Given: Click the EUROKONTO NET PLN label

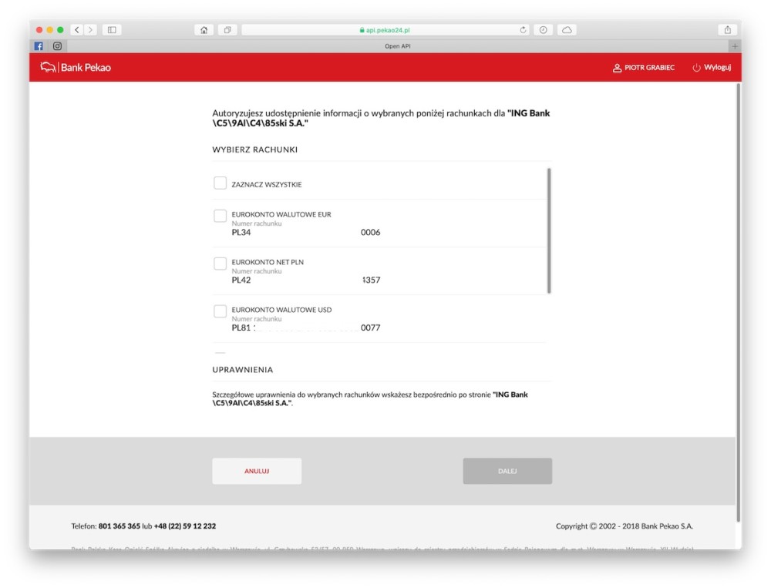Looking at the screenshot, I should coord(268,262).
